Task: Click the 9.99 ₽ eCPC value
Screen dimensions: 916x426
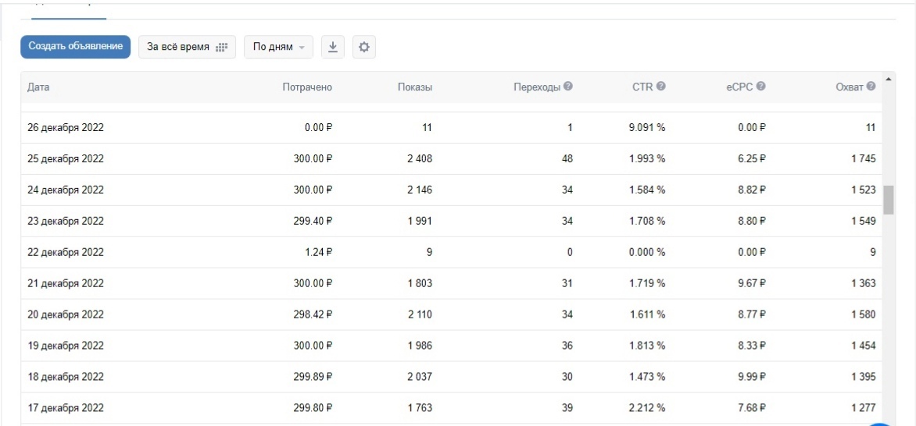Action: click(x=751, y=377)
